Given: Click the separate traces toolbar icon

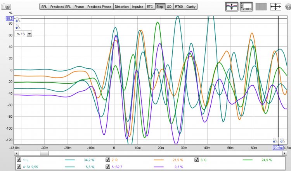Looking at the screenshot, I should pos(232,7).
